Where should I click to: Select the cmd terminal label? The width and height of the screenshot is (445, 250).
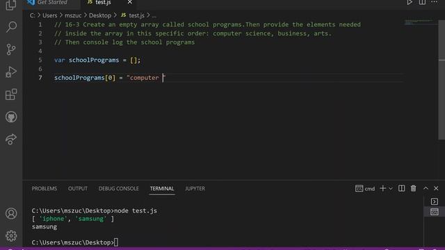tap(365, 188)
